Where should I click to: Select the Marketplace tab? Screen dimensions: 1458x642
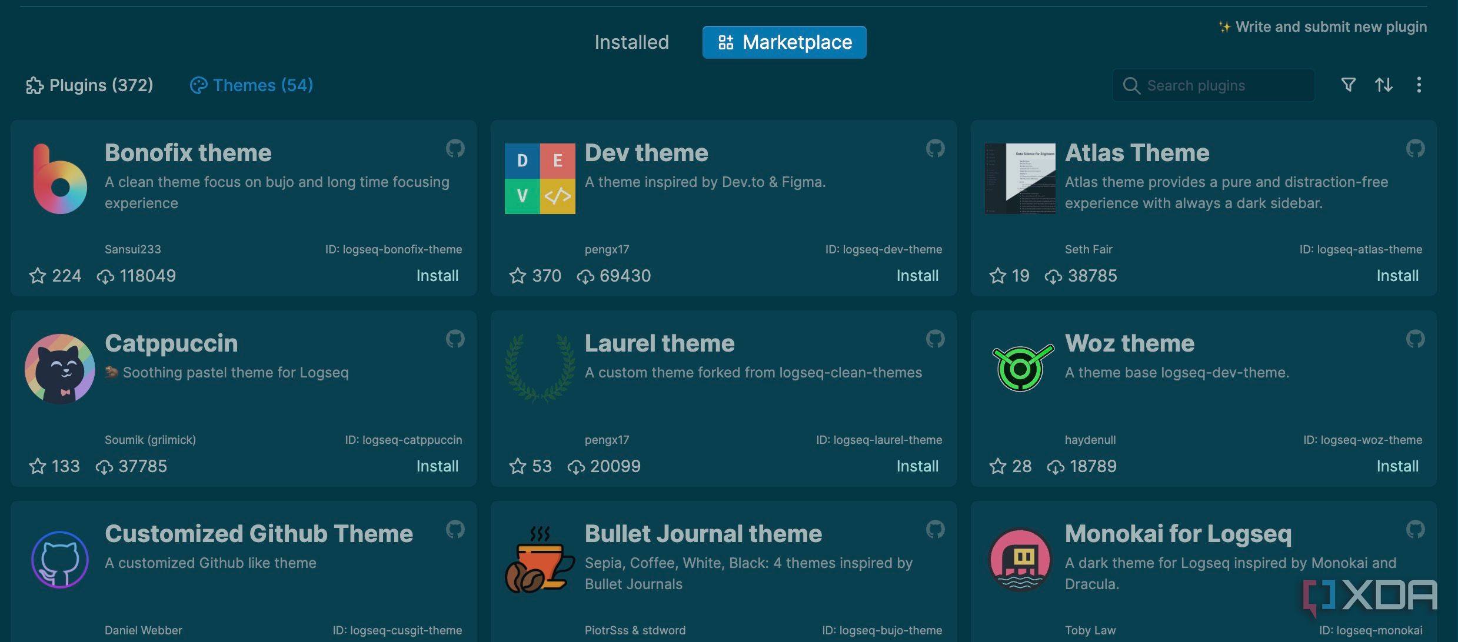tap(784, 42)
